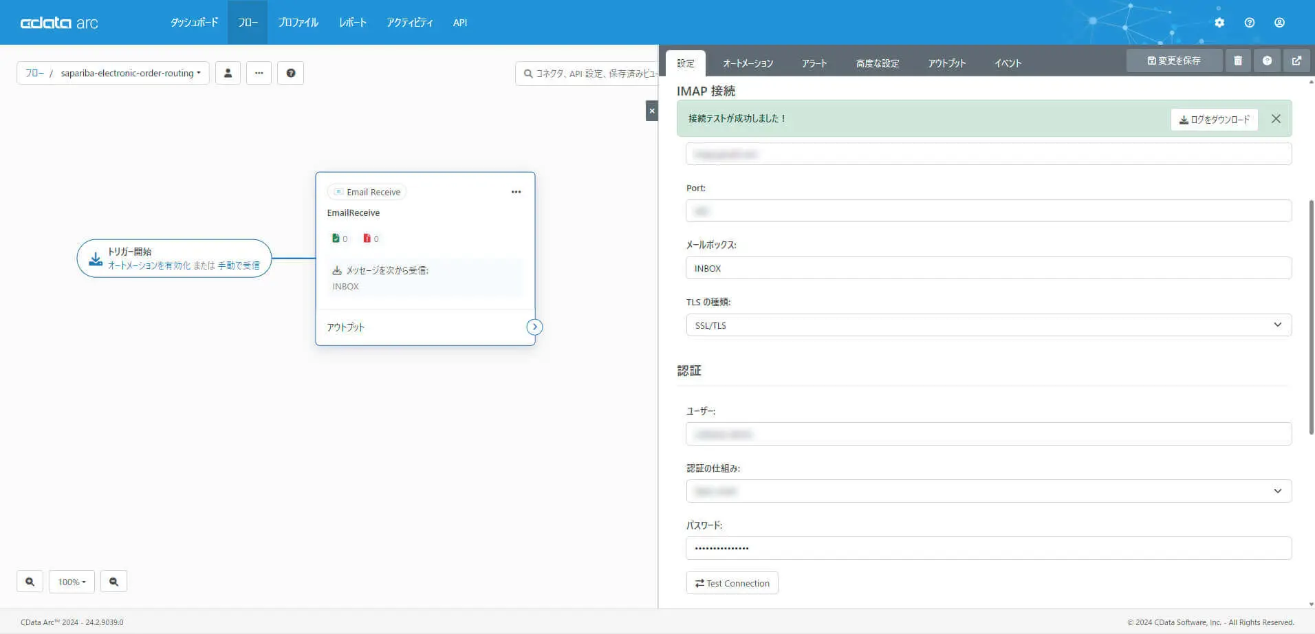Select the Email Receive connector type label
Screen dimensions: 1315x634
(367, 192)
